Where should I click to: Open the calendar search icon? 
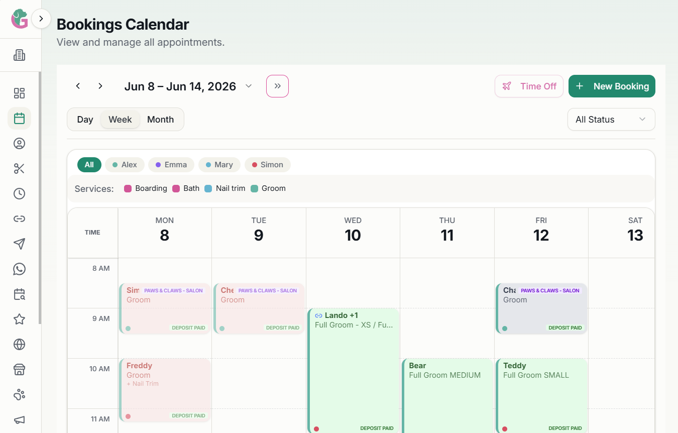tap(19, 294)
